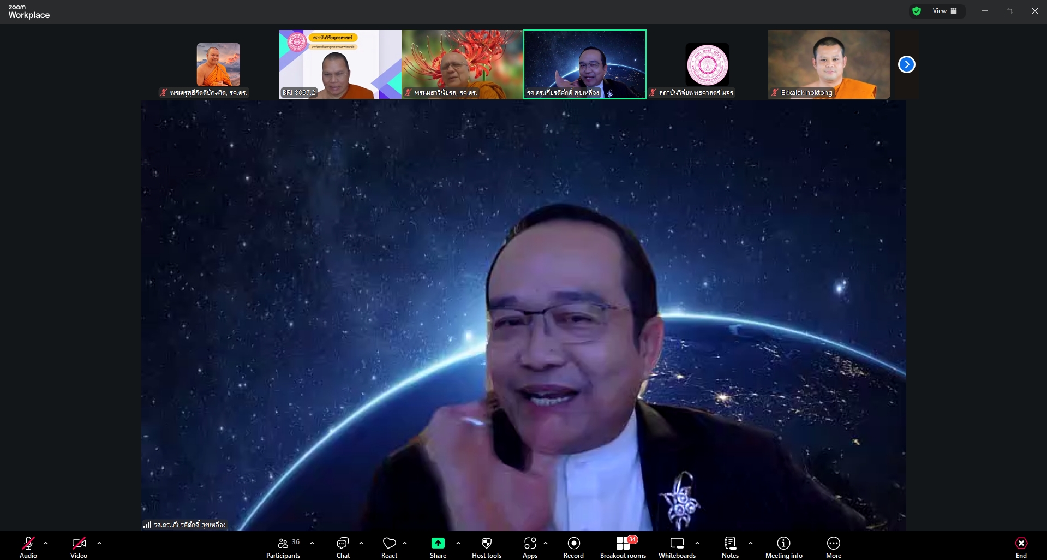This screenshot has height=560, width=1047.
Task: Start screen sharing with Share
Action: (438, 547)
